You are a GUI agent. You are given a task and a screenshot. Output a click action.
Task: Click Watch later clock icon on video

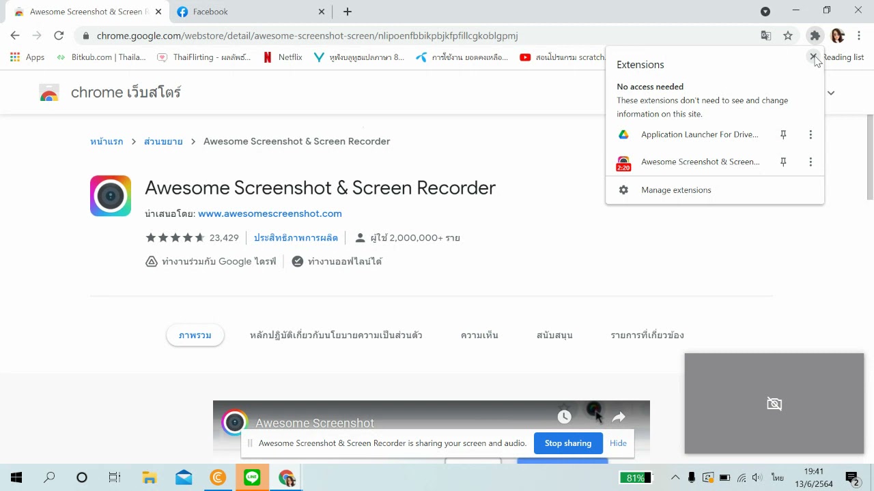point(564,417)
